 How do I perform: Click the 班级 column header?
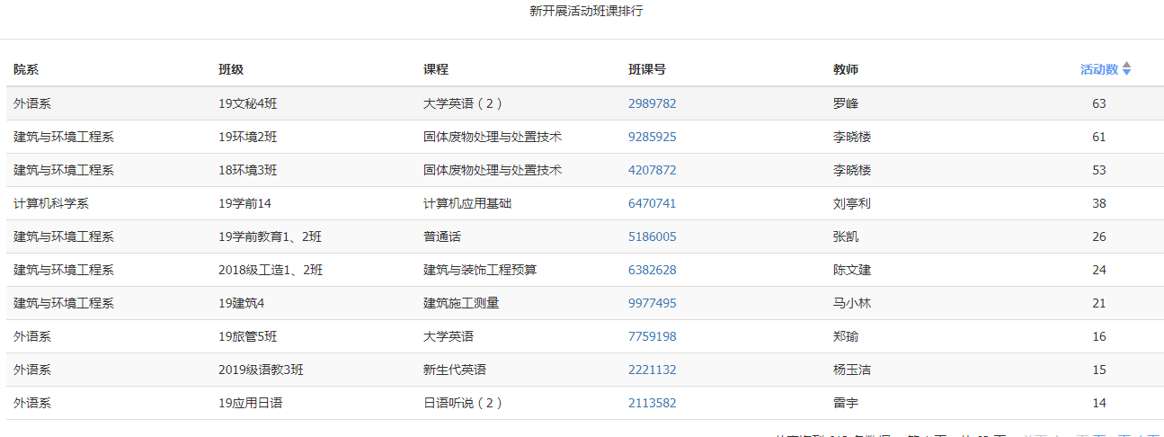(x=231, y=69)
